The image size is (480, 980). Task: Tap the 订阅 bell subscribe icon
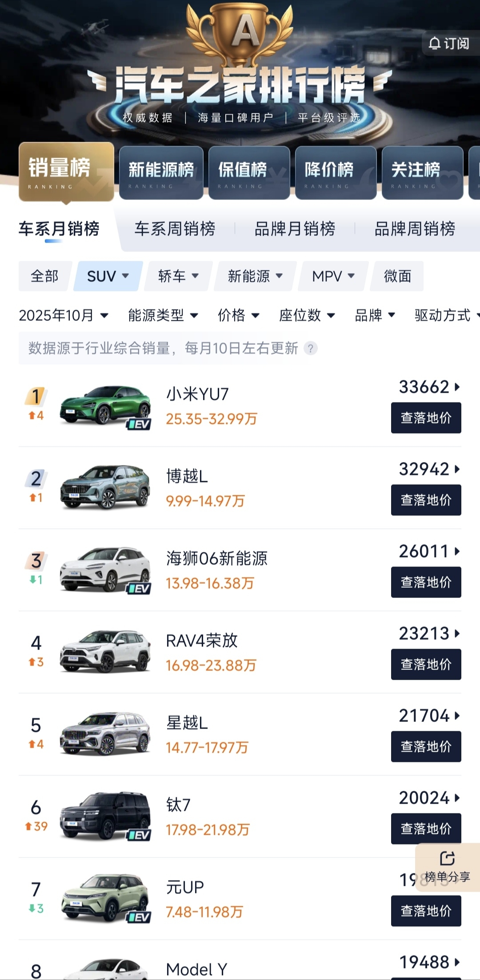click(x=434, y=44)
